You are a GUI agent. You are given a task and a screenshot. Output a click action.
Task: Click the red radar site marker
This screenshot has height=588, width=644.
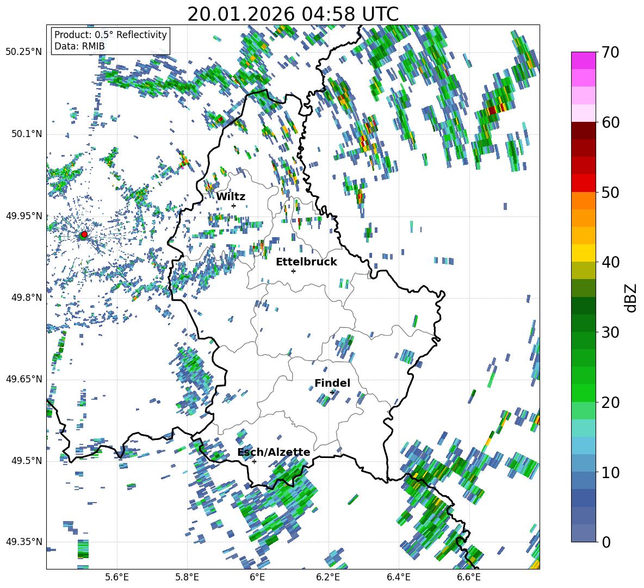click(x=84, y=234)
